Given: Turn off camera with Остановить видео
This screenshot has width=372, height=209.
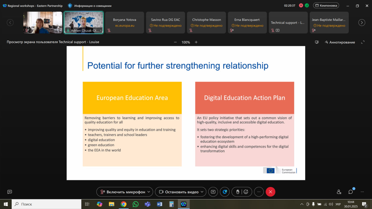Looking at the screenshot, I should pos(178,192).
